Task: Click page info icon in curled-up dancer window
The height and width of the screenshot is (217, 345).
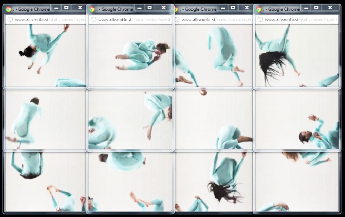Action: pos(93,20)
